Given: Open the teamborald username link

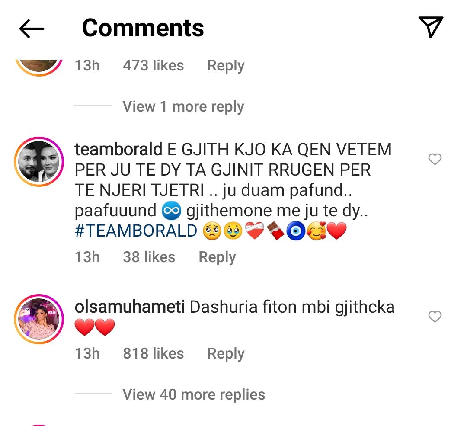Looking at the screenshot, I should tap(118, 150).
